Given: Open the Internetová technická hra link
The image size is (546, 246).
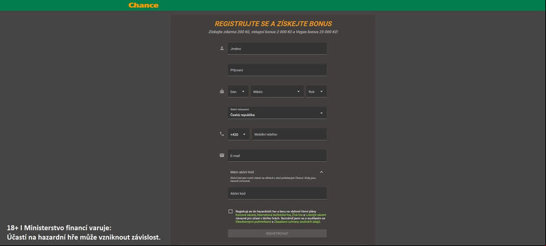Looking at the screenshot, I should (x=275, y=215).
